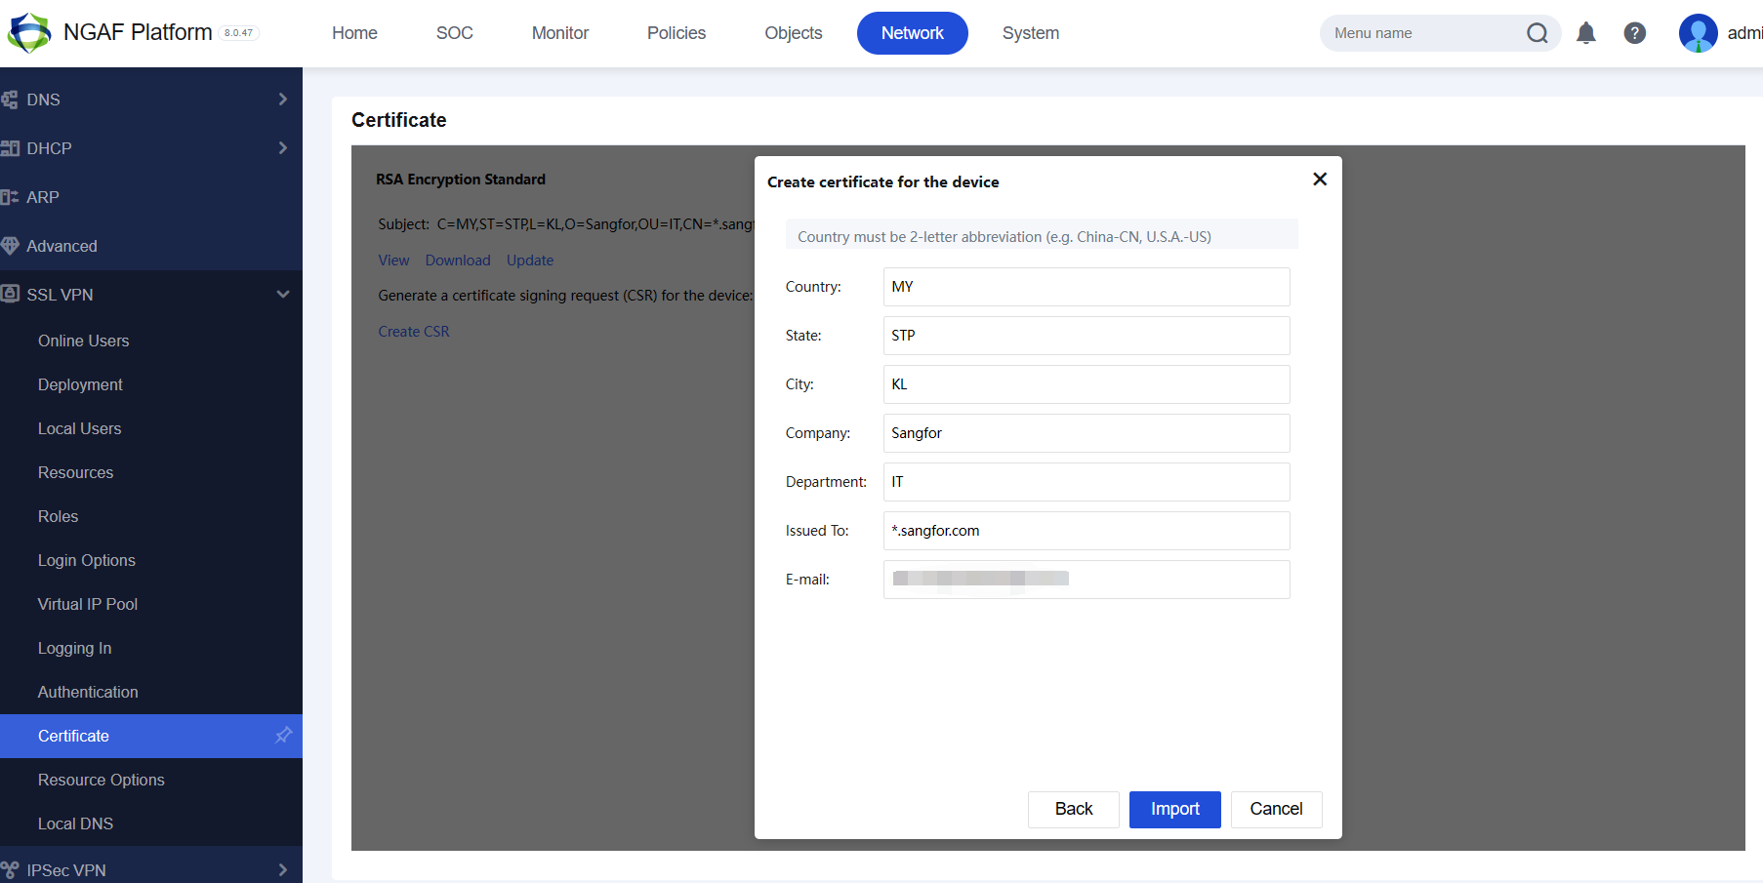This screenshot has height=883, width=1763.
Task: Open the help question mark icon
Action: [1635, 33]
